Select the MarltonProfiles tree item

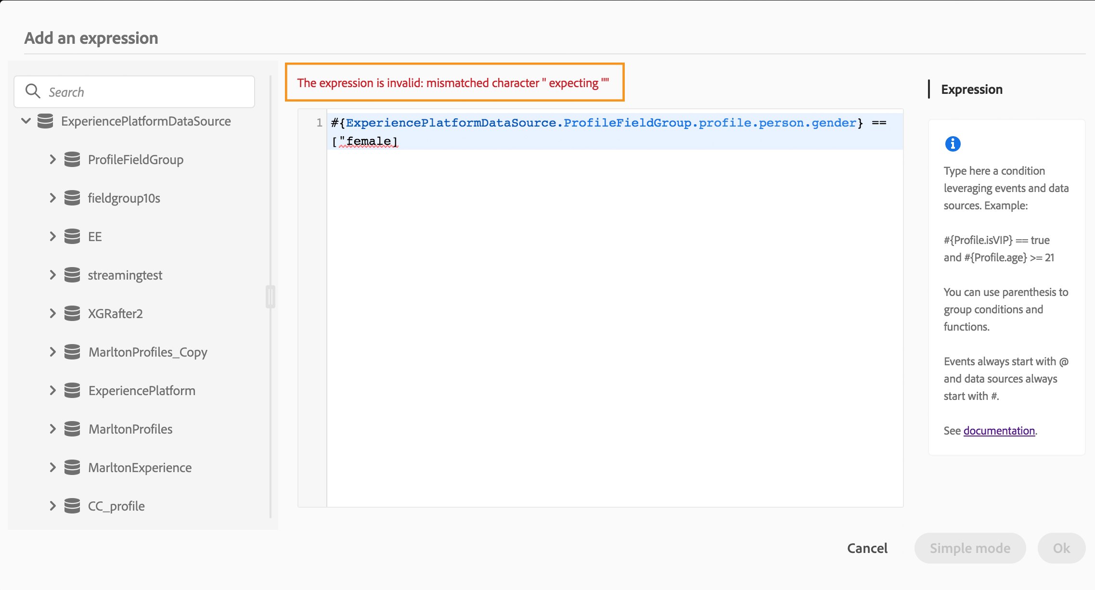pyautogui.click(x=130, y=429)
